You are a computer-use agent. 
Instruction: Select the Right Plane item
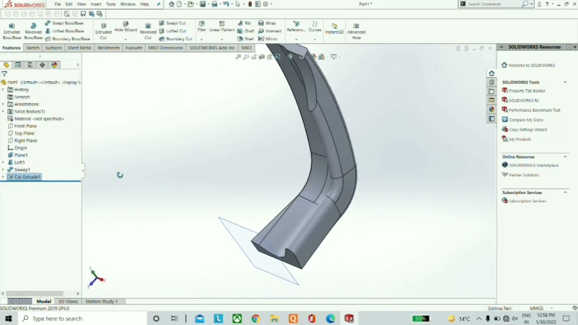coord(26,141)
